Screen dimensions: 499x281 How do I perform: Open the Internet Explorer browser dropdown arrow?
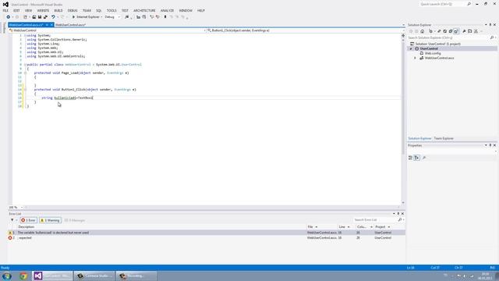(x=101, y=17)
